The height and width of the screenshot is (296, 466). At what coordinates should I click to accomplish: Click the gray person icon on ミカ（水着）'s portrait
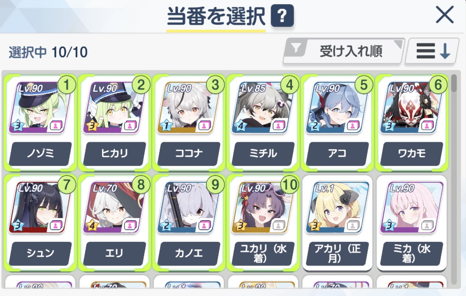[x=427, y=225]
